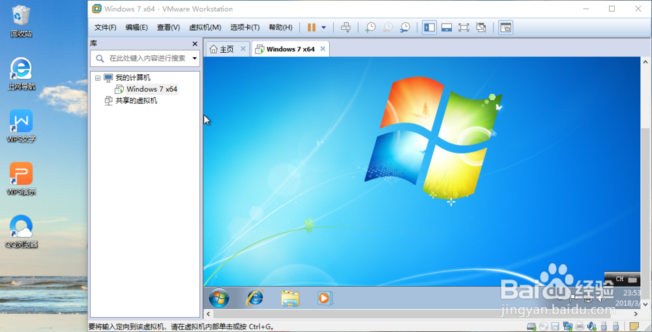Click the console vertical scrollbar up arrow
Screen dimensions: 652x332
pos(645,62)
